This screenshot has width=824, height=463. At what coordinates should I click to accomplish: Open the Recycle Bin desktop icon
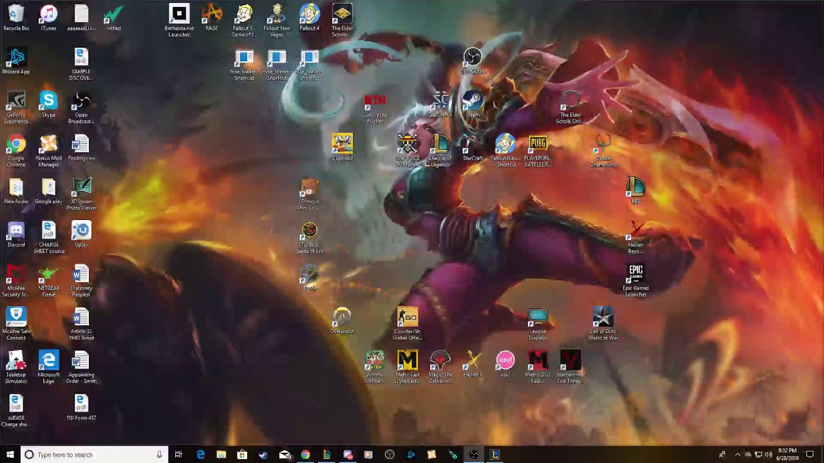click(x=16, y=17)
